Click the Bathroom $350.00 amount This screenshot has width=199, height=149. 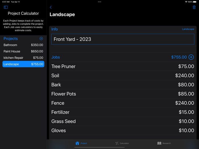37,45
